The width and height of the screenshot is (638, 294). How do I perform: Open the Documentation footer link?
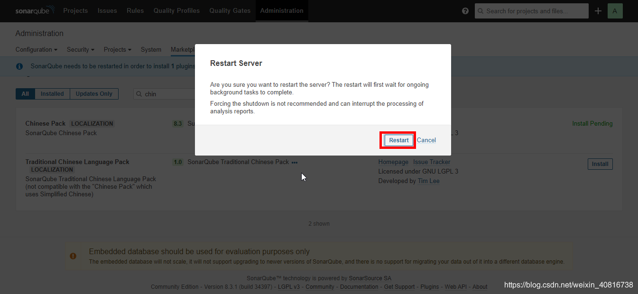click(359, 287)
